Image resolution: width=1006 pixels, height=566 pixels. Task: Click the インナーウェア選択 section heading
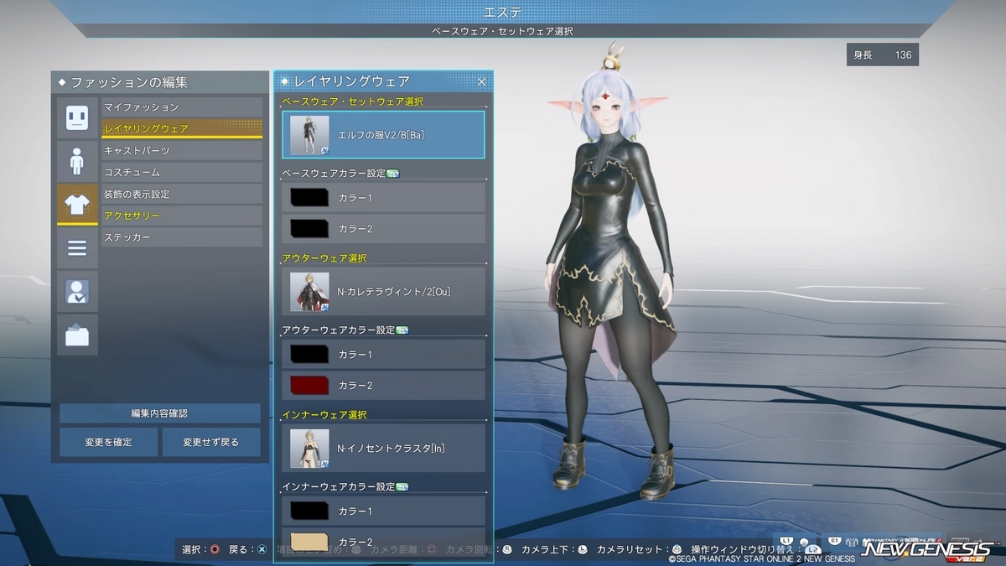pyautogui.click(x=324, y=415)
